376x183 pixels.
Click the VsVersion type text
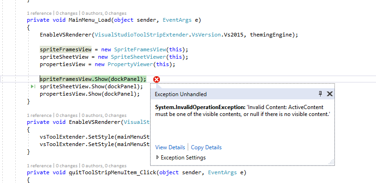206,35
